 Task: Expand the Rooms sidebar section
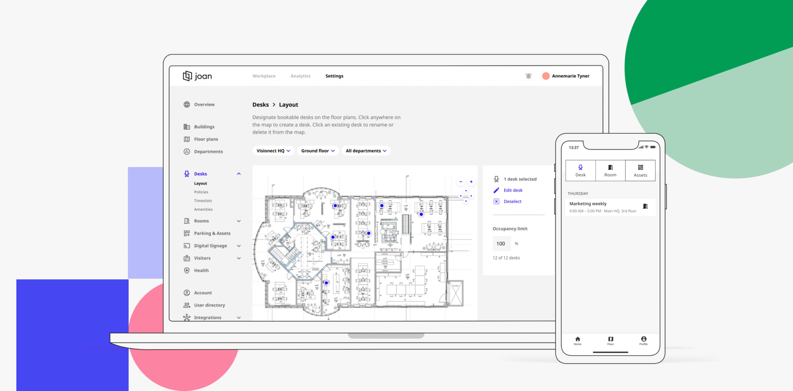pyautogui.click(x=239, y=221)
